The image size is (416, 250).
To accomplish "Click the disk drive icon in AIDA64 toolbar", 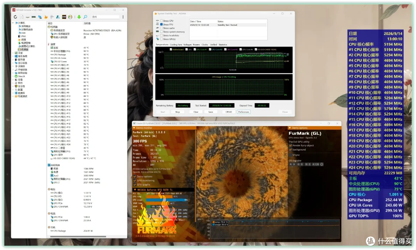I will pos(28,17).
